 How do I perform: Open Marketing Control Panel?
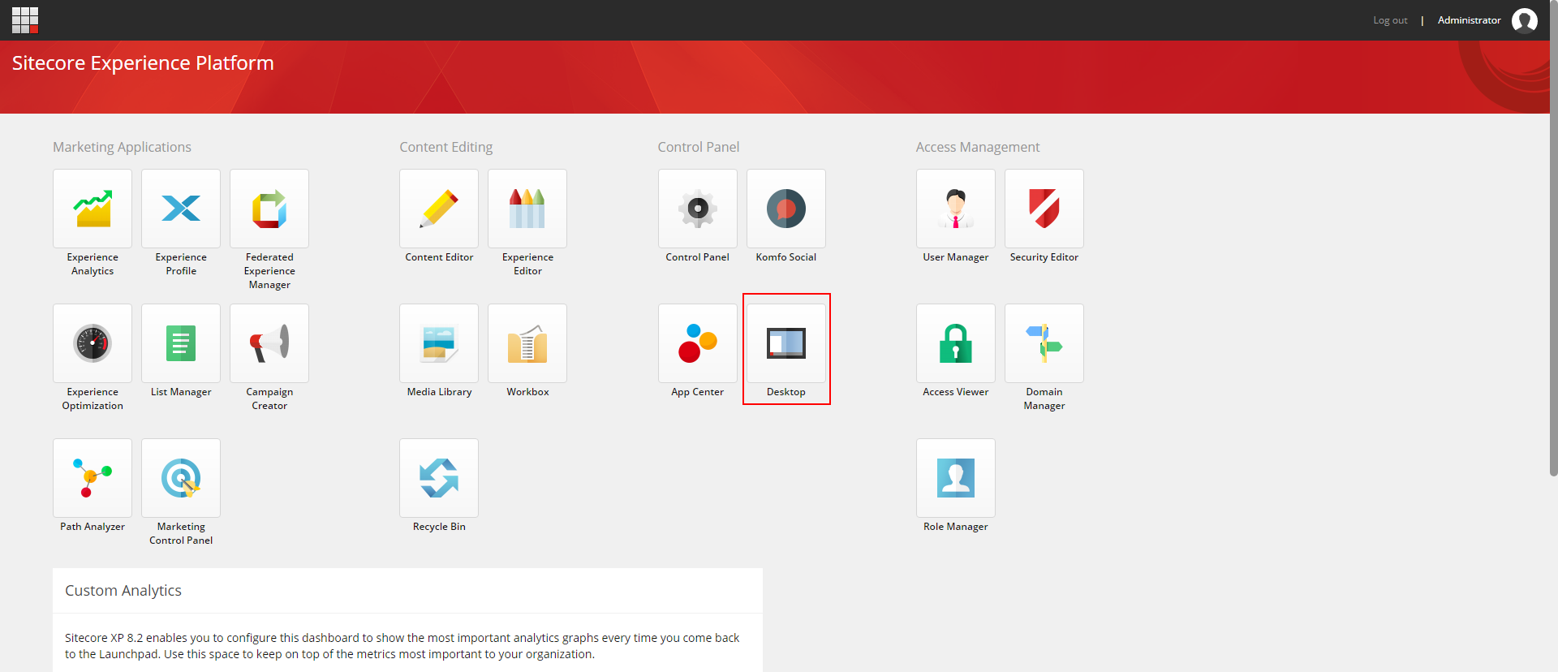coord(181,478)
